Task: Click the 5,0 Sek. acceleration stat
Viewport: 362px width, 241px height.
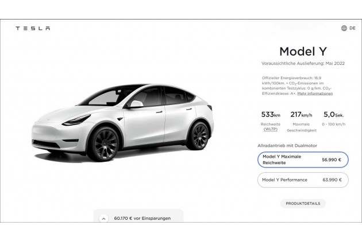Action: (334, 118)
